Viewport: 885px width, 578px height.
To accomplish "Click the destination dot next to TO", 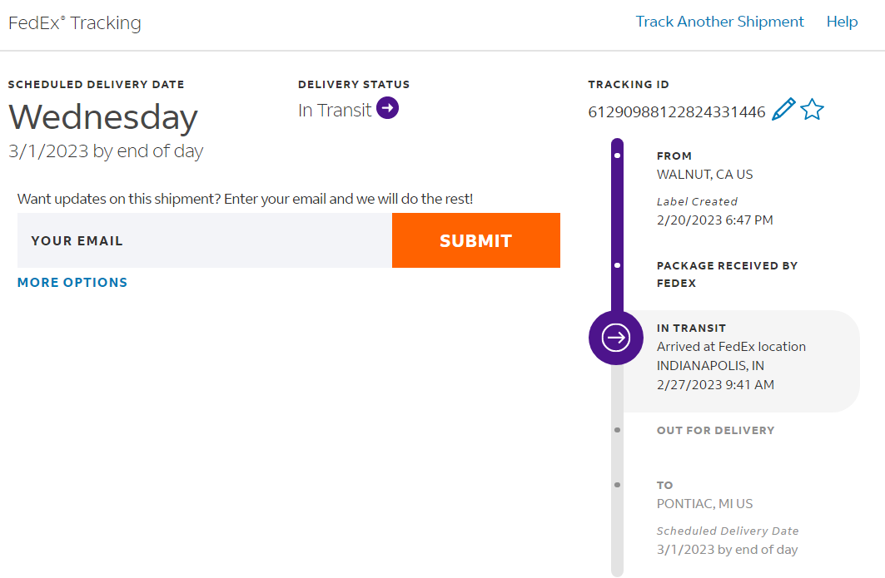I will pyautogui.click(x=617, y=485).
